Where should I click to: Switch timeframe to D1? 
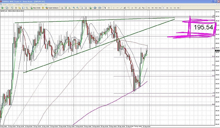(171, 8)
